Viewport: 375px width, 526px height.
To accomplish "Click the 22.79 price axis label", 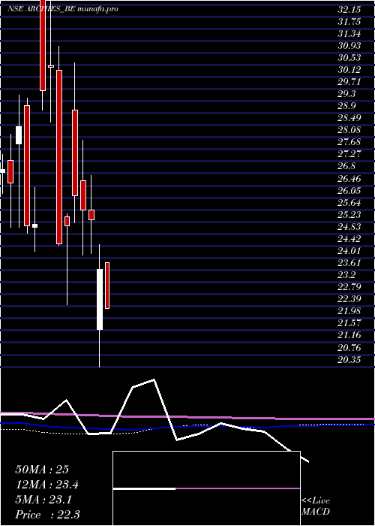I will click(349, 288).
